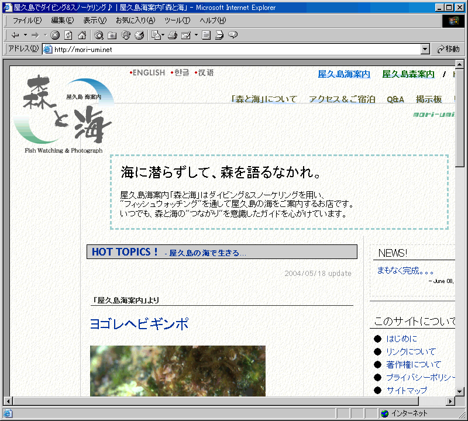Open the Forward history dropdown arrow

(x=46, y=35)
